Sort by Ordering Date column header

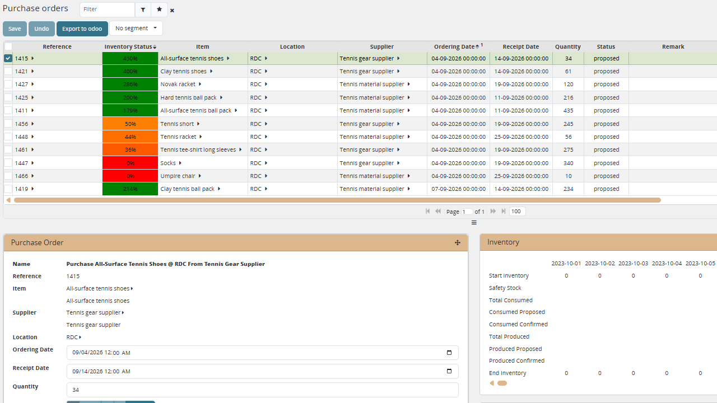(458, 46)
